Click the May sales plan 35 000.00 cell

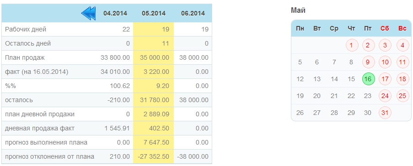[154, 57]
